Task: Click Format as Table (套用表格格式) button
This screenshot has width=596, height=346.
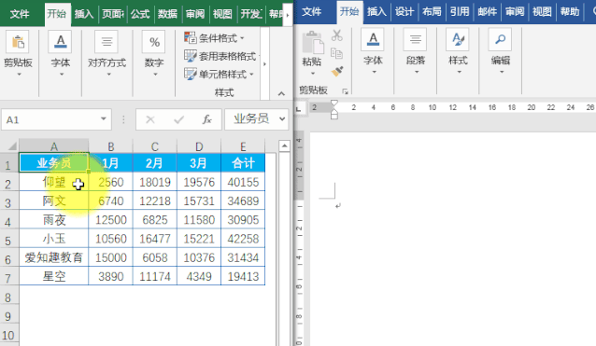Action: pyautogui.click(x=220, y=56)
